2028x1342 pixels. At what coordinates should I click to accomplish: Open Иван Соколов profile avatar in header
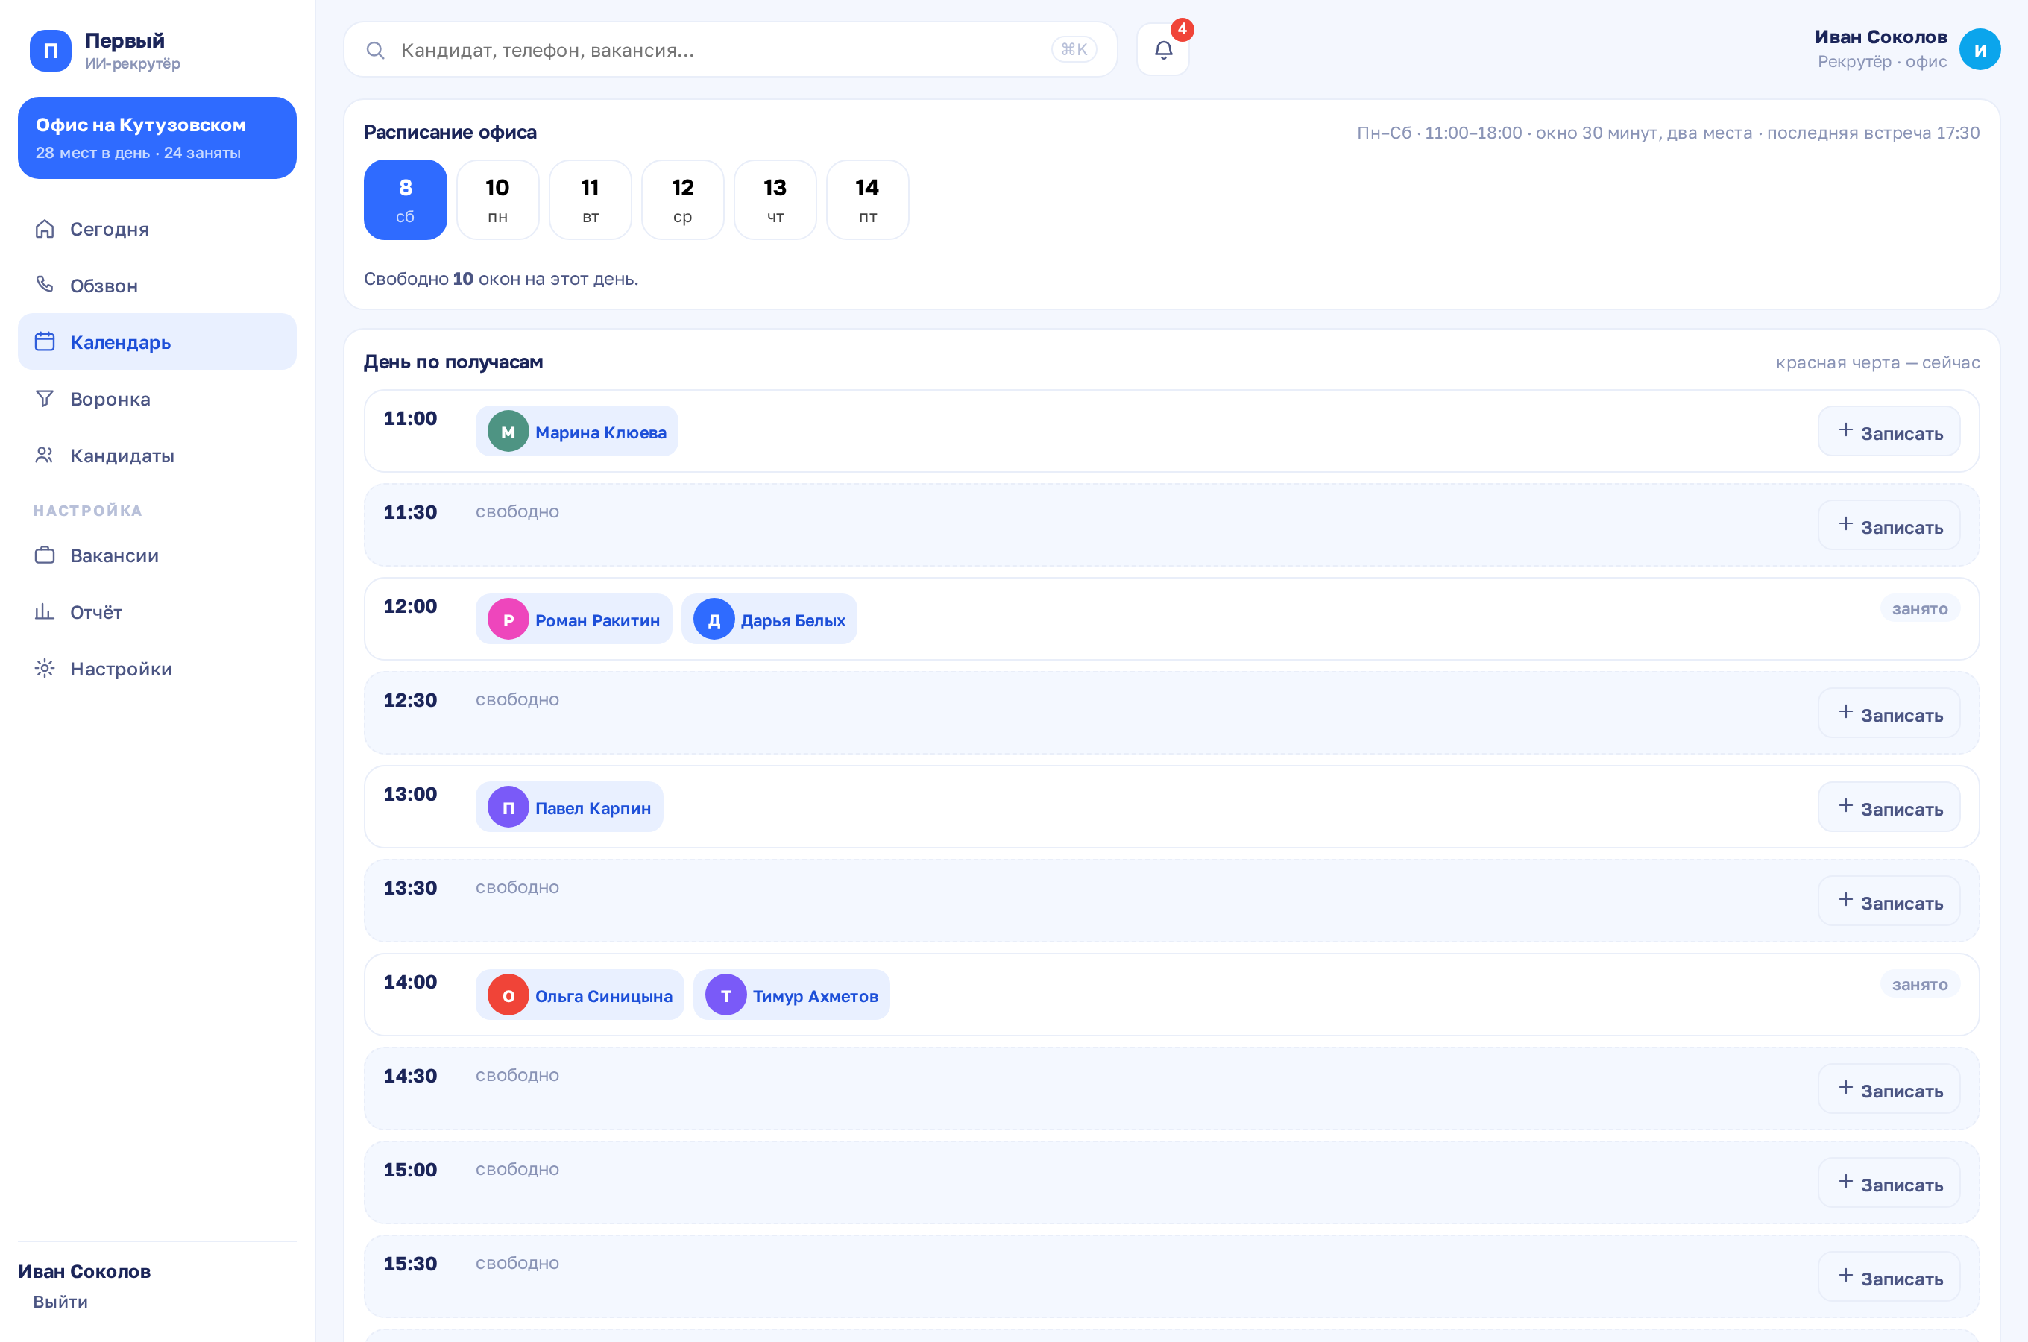pyautogui.click(x=1980, y=50)
